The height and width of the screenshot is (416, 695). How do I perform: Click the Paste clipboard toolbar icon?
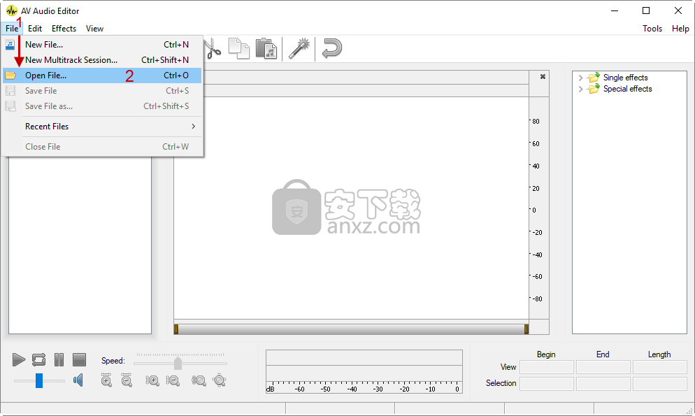266,48
